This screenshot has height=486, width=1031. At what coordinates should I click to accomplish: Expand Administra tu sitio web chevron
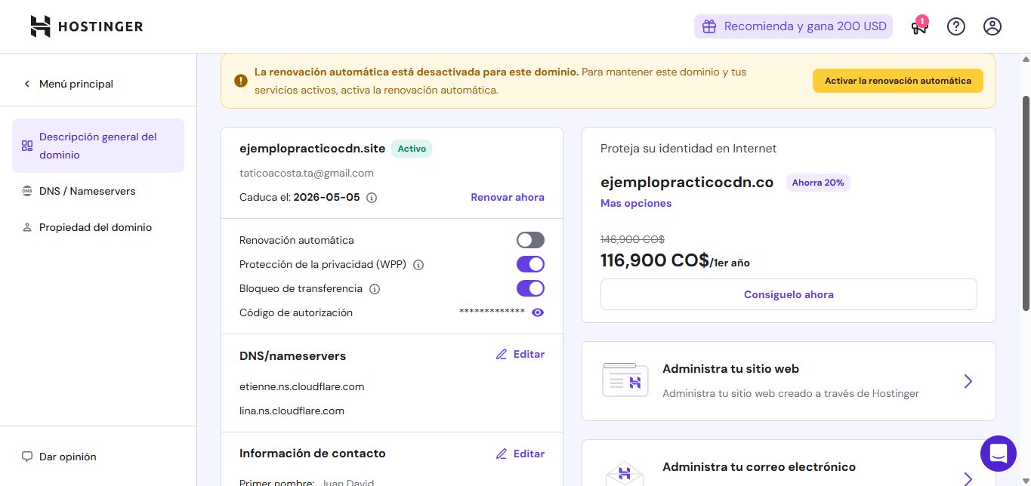(968, 381)
